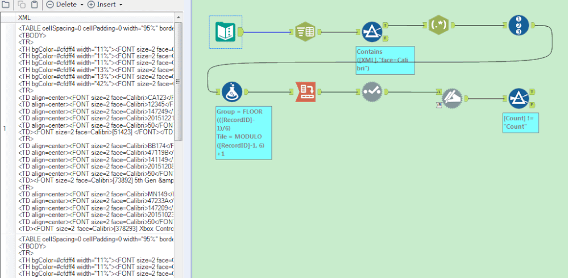568x278 pixels.
Task: Open the Insert dropdown arrow
Action: [x=121, y=5]
